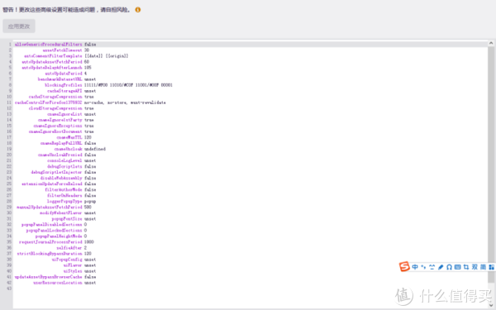Click the cacheControlForFirefox1376932 value

click(x=125, y=103)
